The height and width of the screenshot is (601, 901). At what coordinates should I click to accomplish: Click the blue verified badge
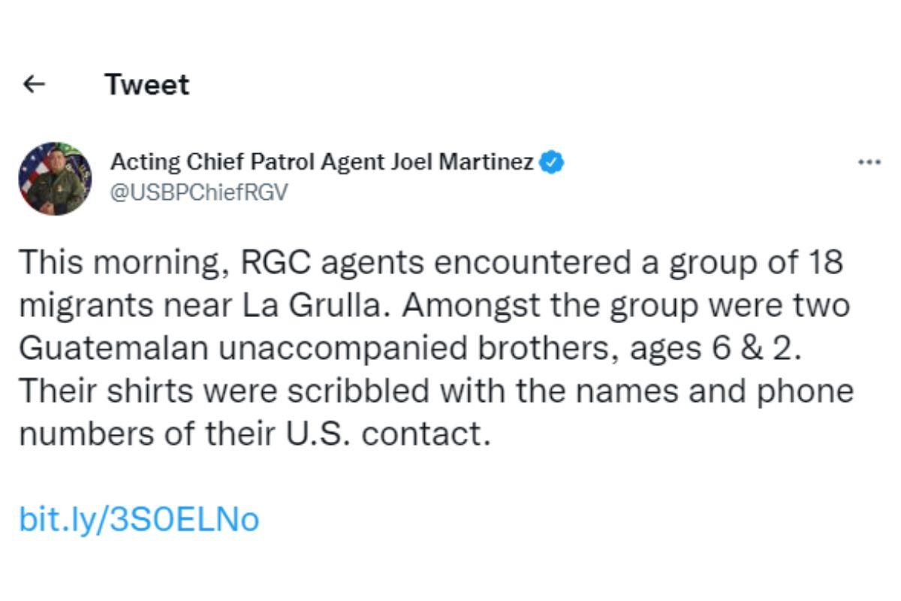[x=553, y=162]
